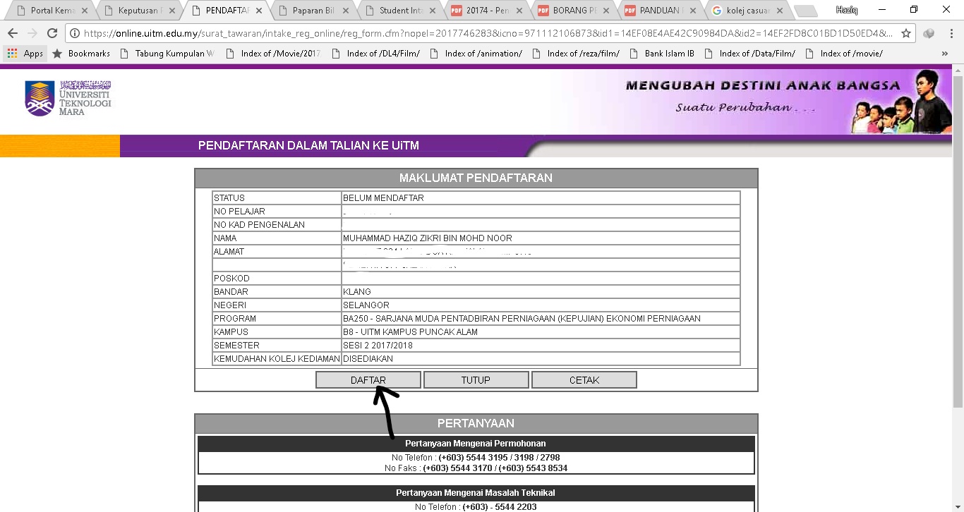Image resolution: width=964 pixels, height=512 pixels.
Task: Click the extension icon beside the address bar
Action: [929, 33]
